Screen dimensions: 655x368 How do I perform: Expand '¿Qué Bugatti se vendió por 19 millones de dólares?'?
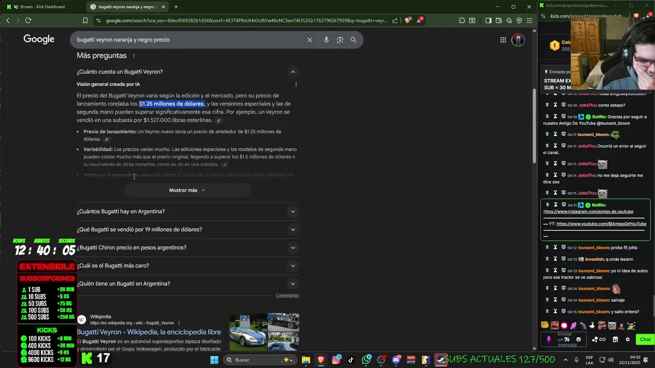pyautogui.click(x=188, y=229)
